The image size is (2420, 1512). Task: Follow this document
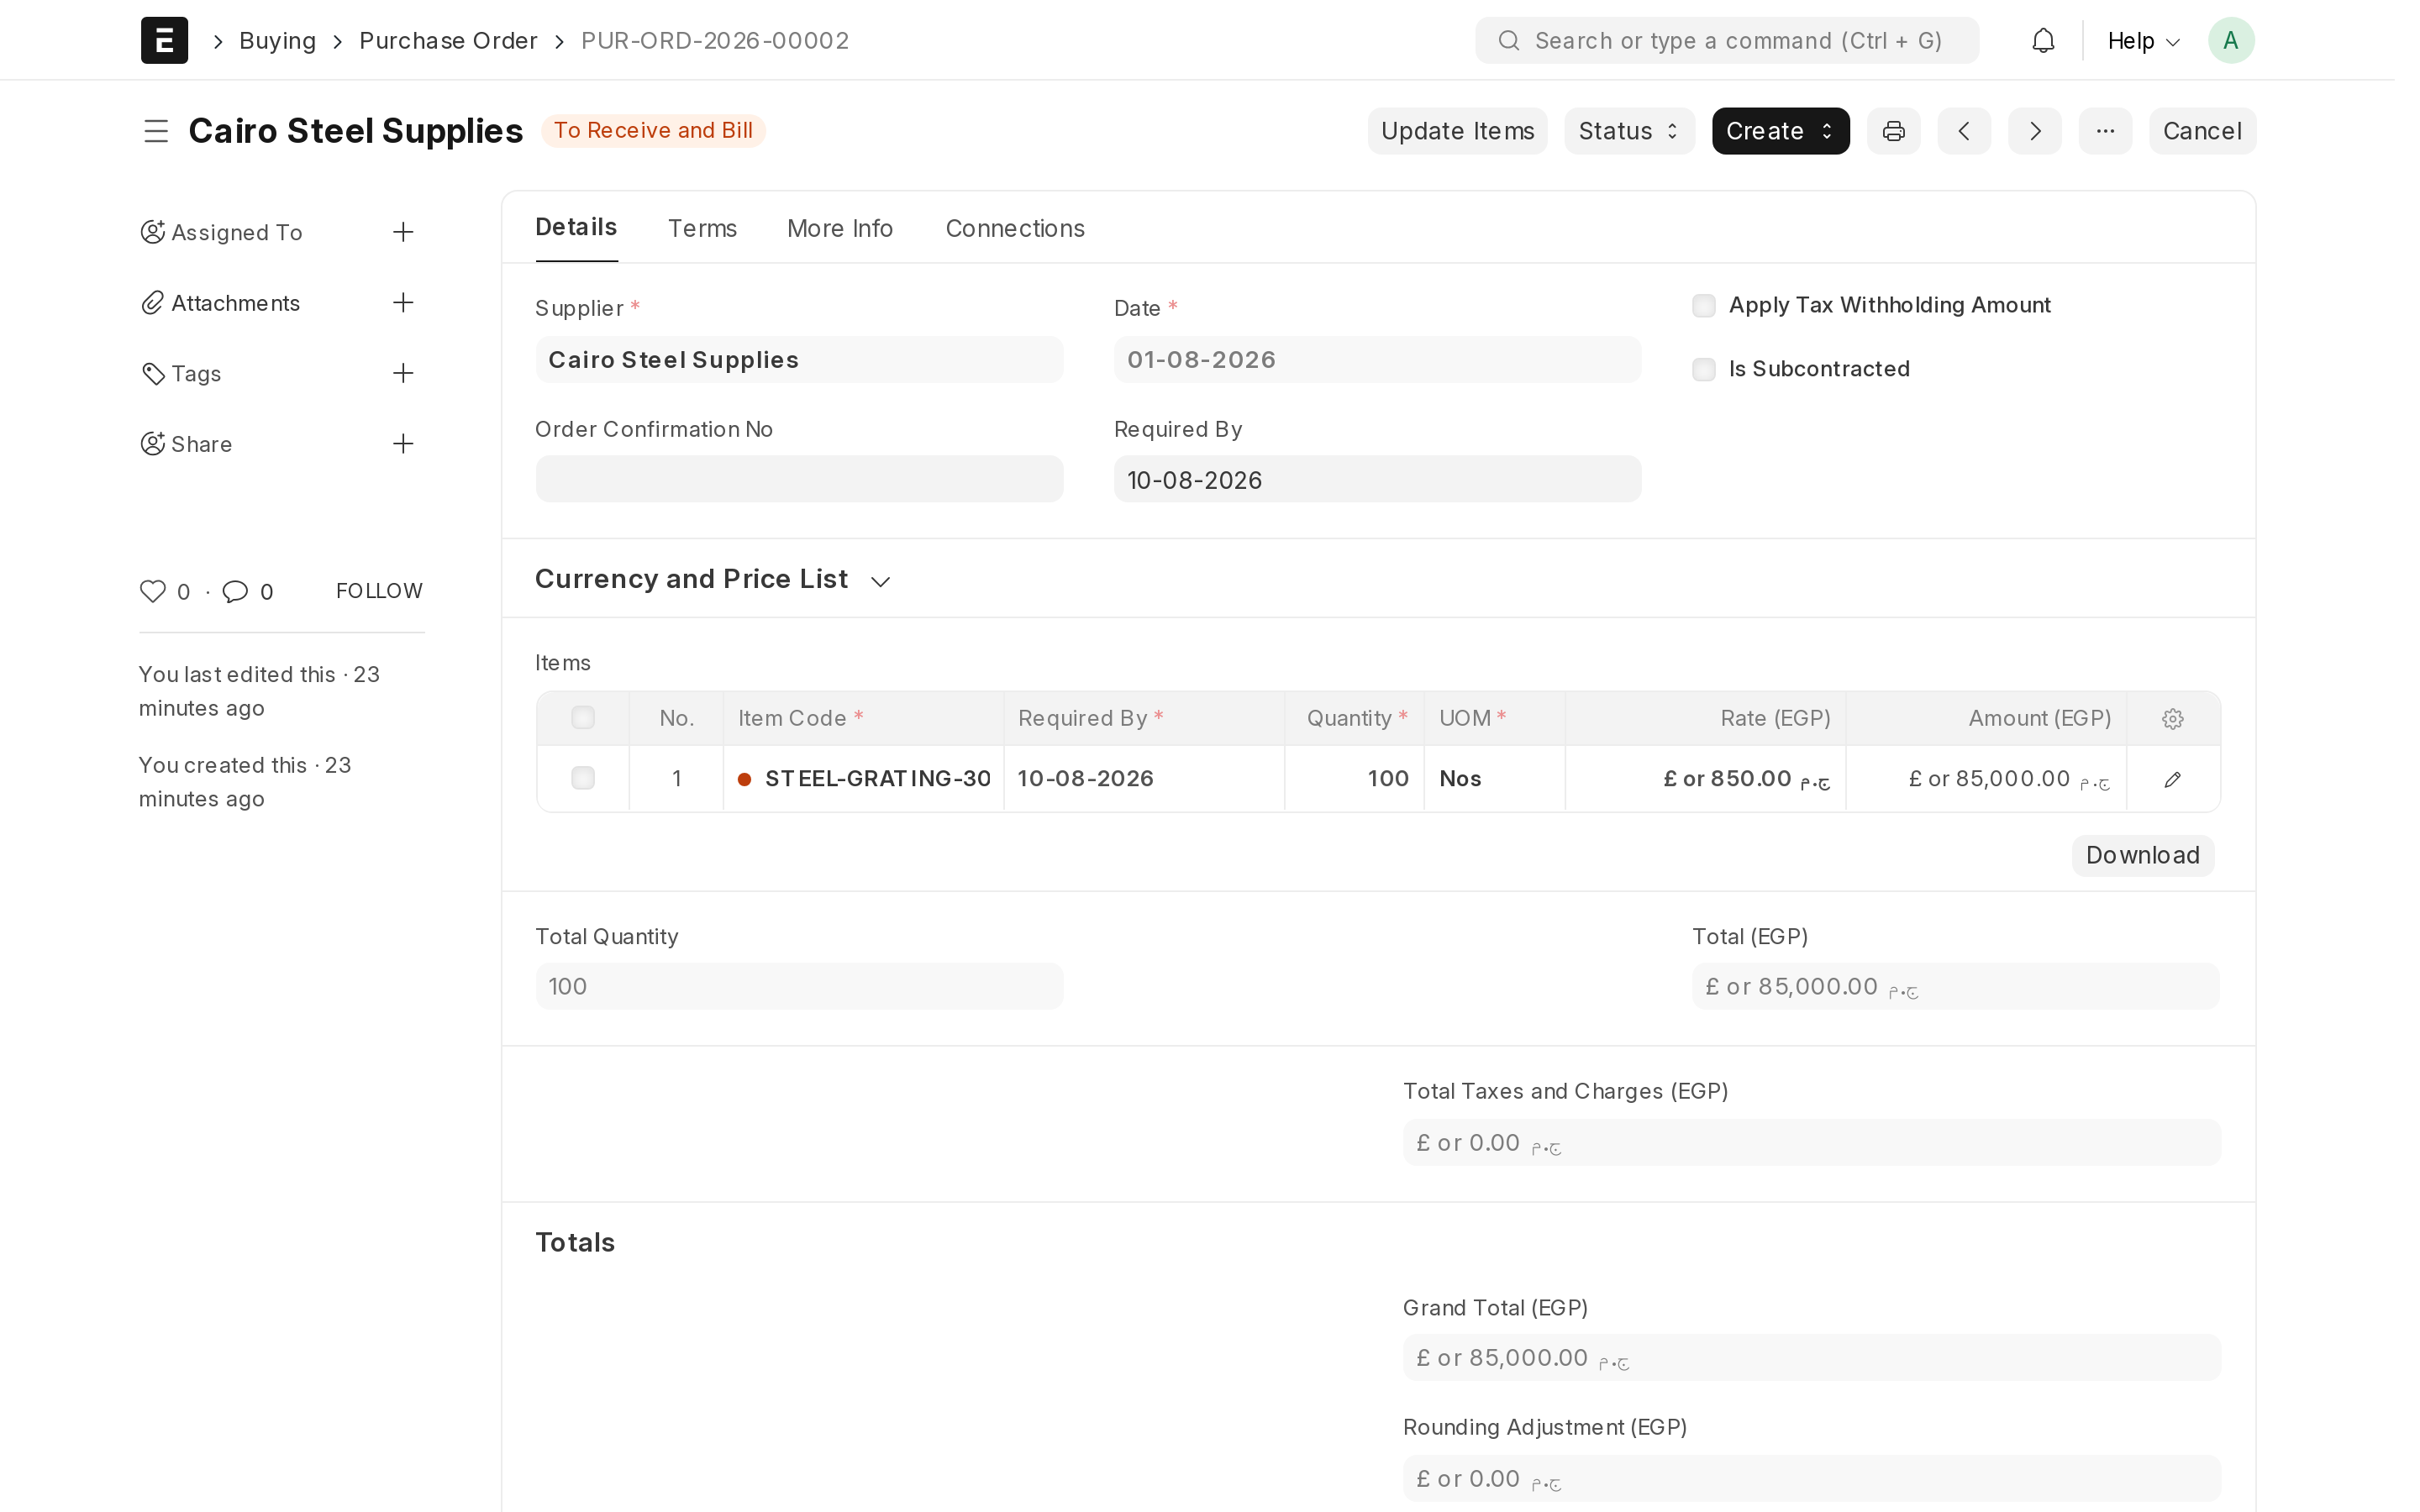pyautogui.click(x=379, y=591)
